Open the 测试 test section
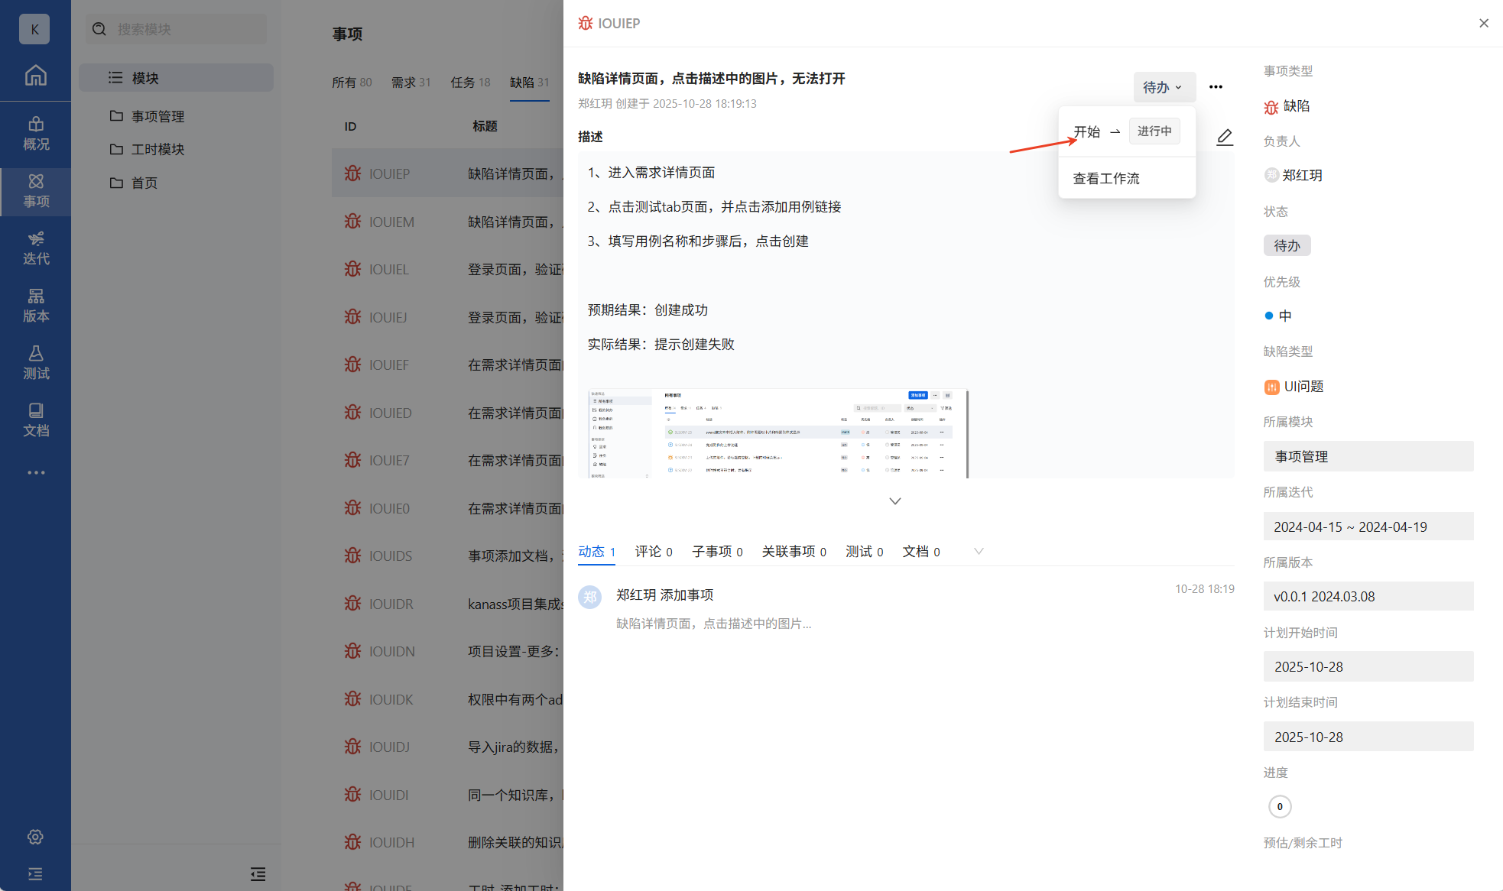This screenshot has width=1503, height=891. [x=35, y=362]
